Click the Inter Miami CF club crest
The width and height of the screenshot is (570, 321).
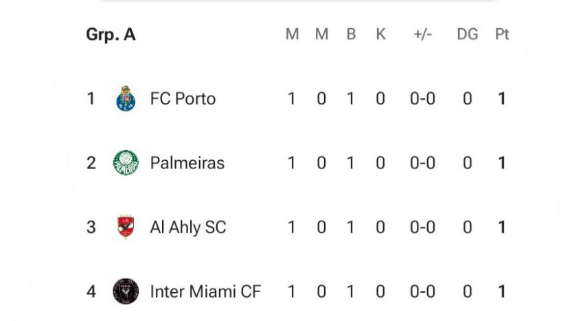click(x=126, y=291)
